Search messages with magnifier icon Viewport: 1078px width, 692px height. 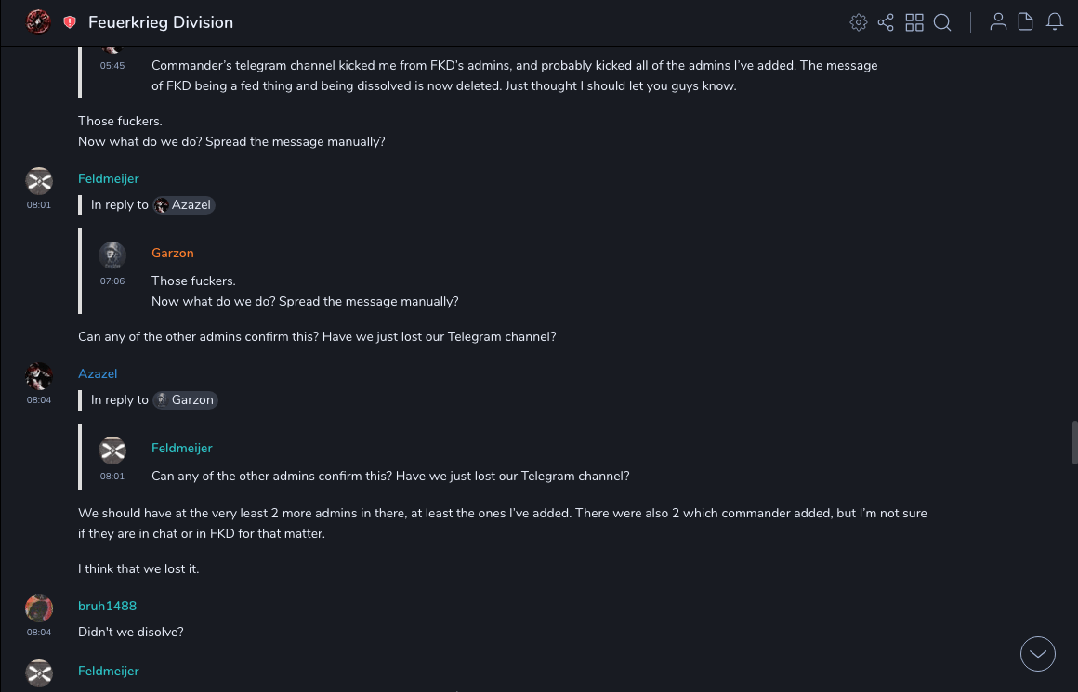942,22
